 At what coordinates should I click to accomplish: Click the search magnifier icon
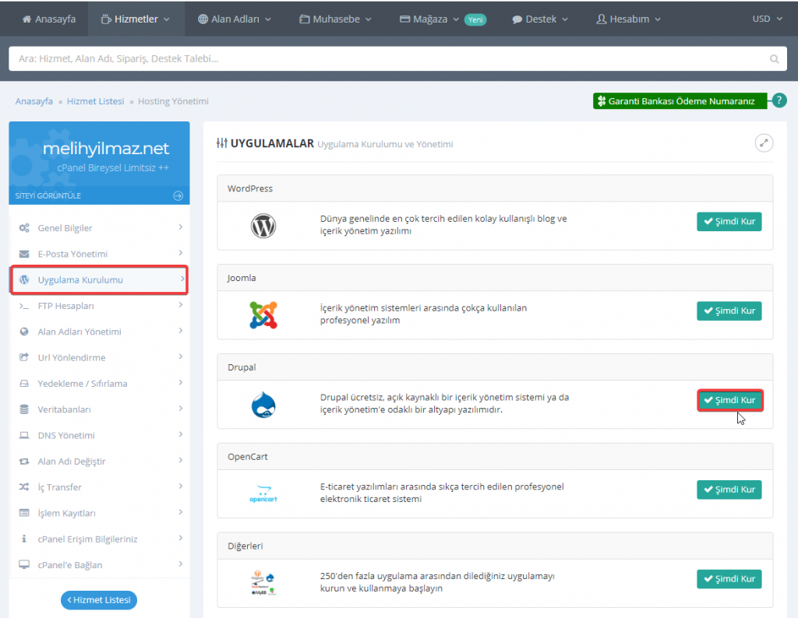coord(773,58)
